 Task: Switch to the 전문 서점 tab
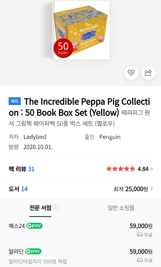pos(40,208)
